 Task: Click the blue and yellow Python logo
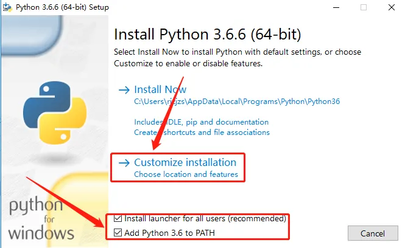46,111
